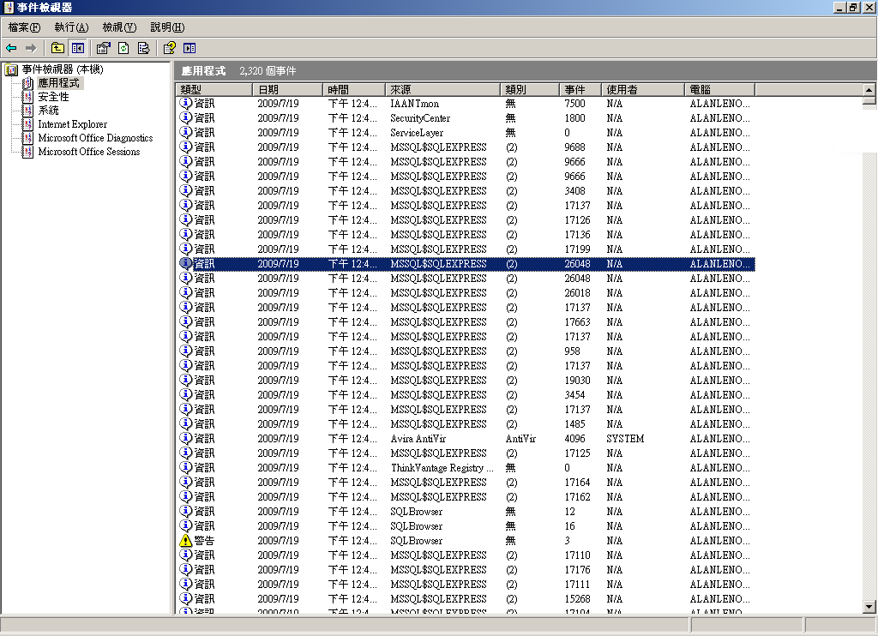878x636 pixels.
Task: Click the yellow warning icon on the 警告 row
Action: 185,541
